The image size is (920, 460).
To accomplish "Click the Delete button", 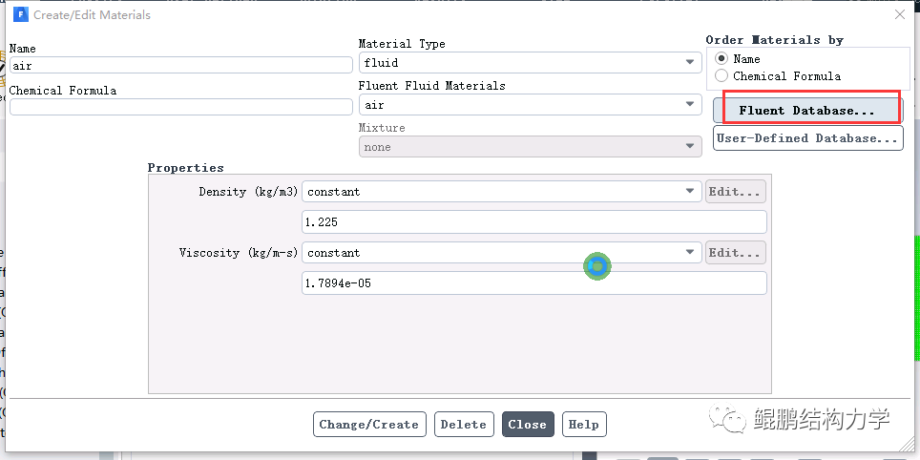I will [464, 424].
